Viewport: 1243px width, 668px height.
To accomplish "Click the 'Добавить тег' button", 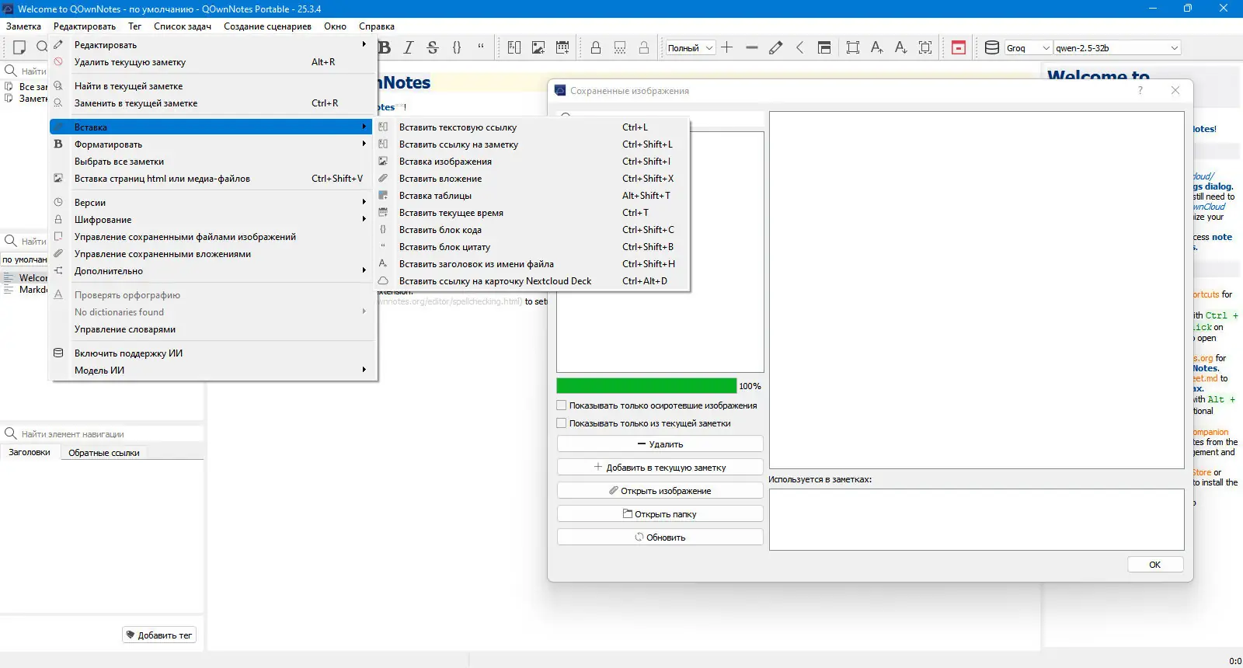I will (159, 635).
